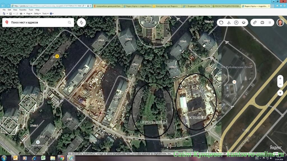The width and height of the screenshot is (287, 161).
Task: Click the yellow star marker near building 31
Action: tap(57, 56)
